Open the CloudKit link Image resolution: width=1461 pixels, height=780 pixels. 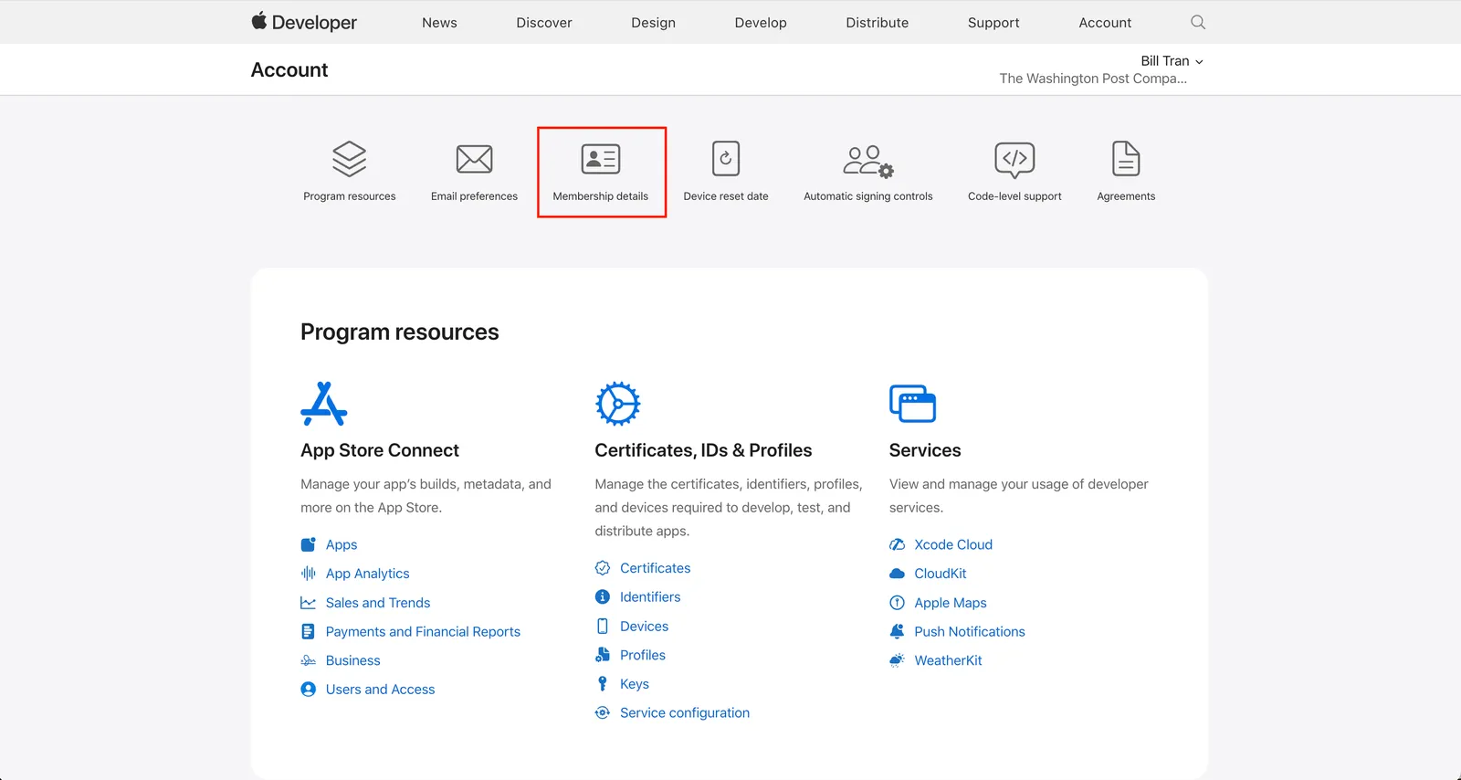tap(941, 574)
